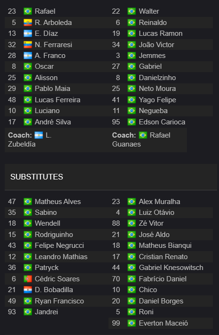This screenshot has height=335, width=219.
Task: Click the SUBSTITUTES section header
Action: tap(37, 177)
